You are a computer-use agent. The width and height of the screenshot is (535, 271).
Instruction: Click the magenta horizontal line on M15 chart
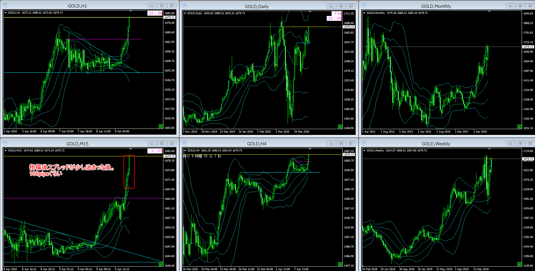[x=58, y=198]
